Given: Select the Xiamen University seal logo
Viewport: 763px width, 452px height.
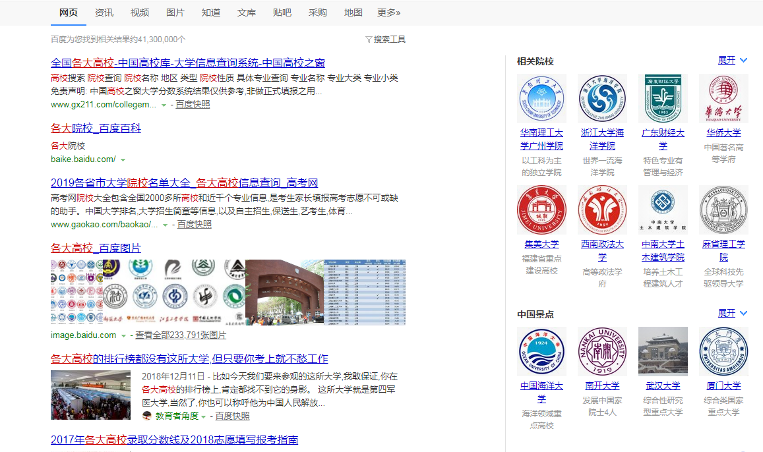Looking at the screenshot, I should (x=723, y=351).
